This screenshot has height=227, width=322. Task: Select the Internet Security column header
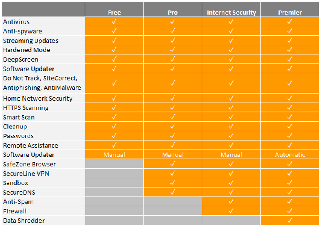(231, 9)
